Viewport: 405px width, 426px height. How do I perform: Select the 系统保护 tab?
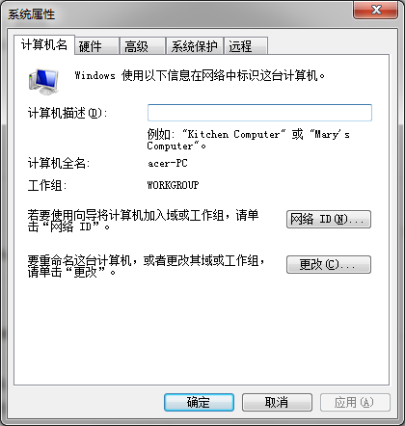tap(195, 46)
